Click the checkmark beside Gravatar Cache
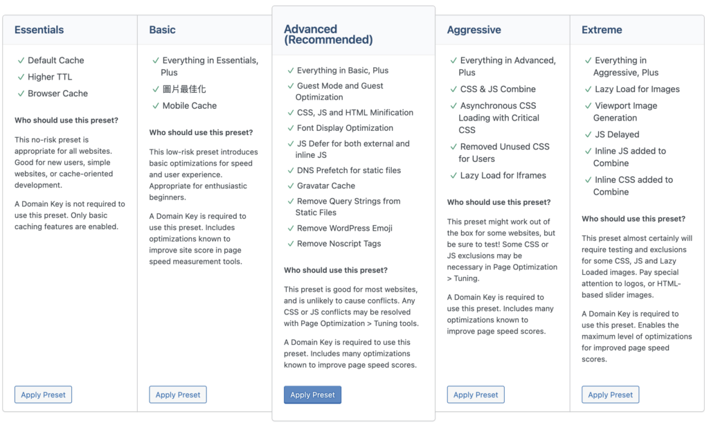This screenshot has height=430, width=709. 291,186
